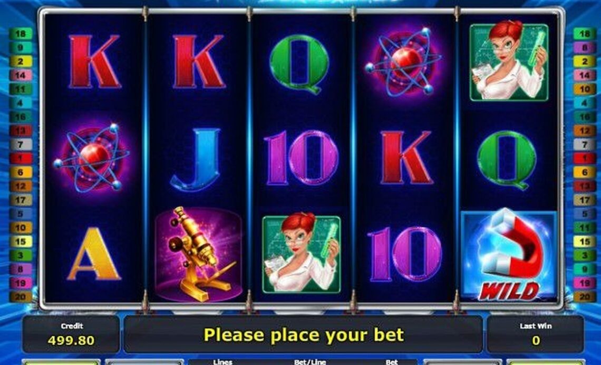Image resolution: width=601 pixels, height=365 pixels.
Task: Select the yellow A symbol
Action: click(x=94, y=254)
